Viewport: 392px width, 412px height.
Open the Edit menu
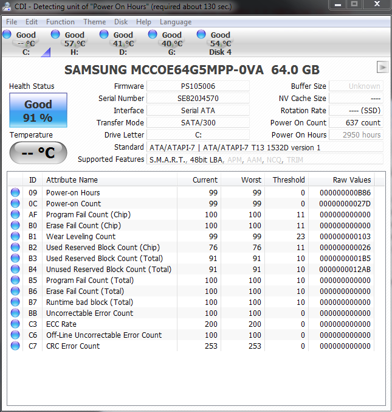[32, 22]
